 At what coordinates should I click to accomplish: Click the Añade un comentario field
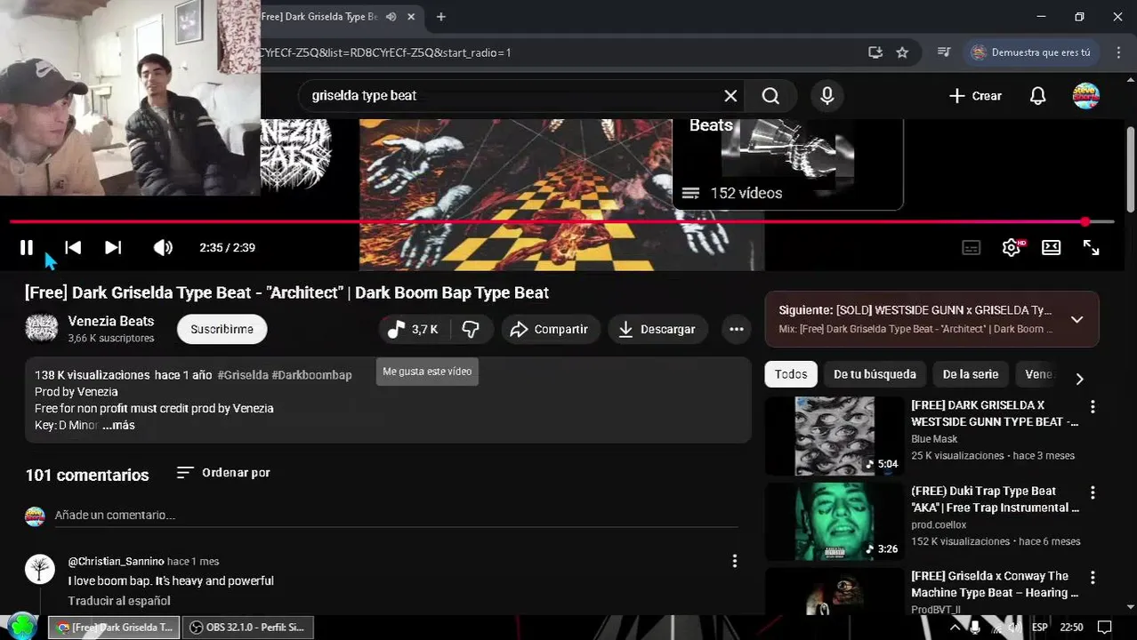(396, 516)
